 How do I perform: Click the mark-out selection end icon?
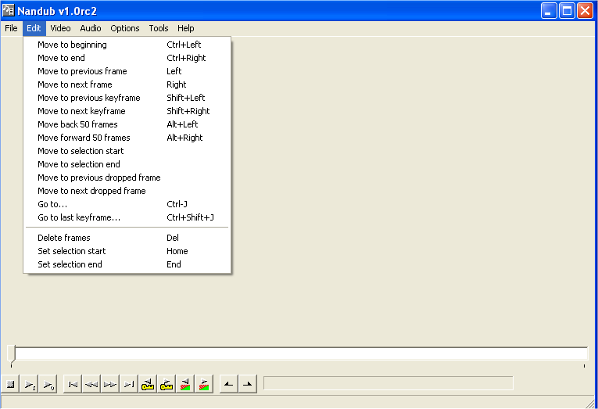[x=248, y=384]
